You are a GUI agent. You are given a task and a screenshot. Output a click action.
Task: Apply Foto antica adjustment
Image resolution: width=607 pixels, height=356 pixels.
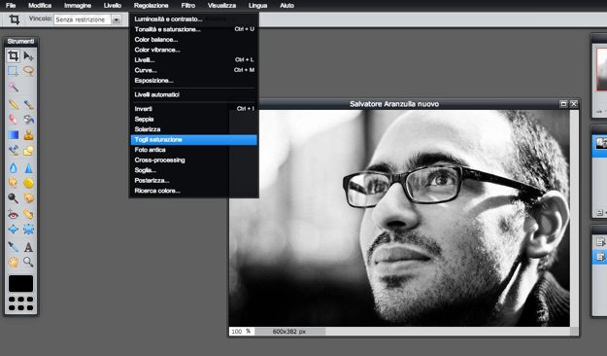pos(193,150)
